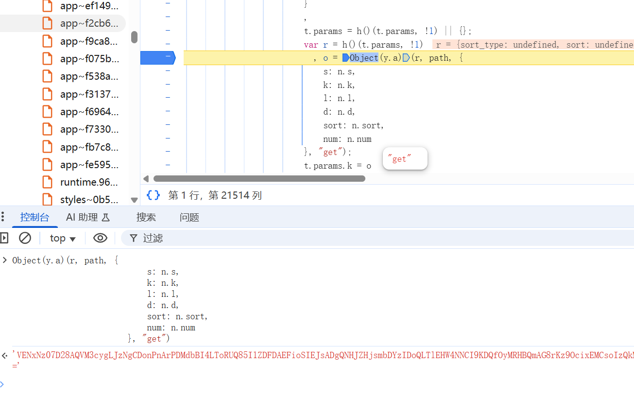634x414 pixels.
Task: Click the inline breakpoint marker after (y.a)
Action: click(x=406, y=58)
